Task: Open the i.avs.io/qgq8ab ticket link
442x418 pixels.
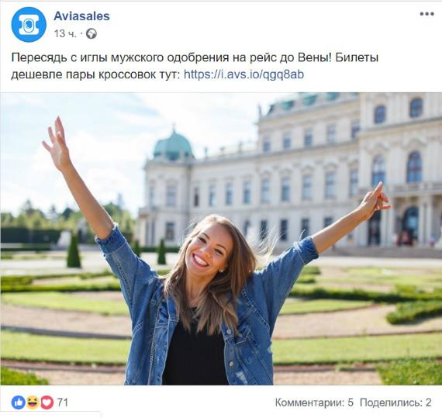Action: click(x=243, y=74)
